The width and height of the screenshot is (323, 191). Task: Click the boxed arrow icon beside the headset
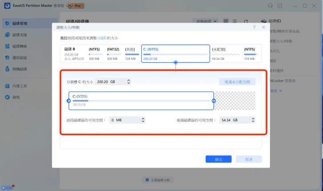coord(279,6)
